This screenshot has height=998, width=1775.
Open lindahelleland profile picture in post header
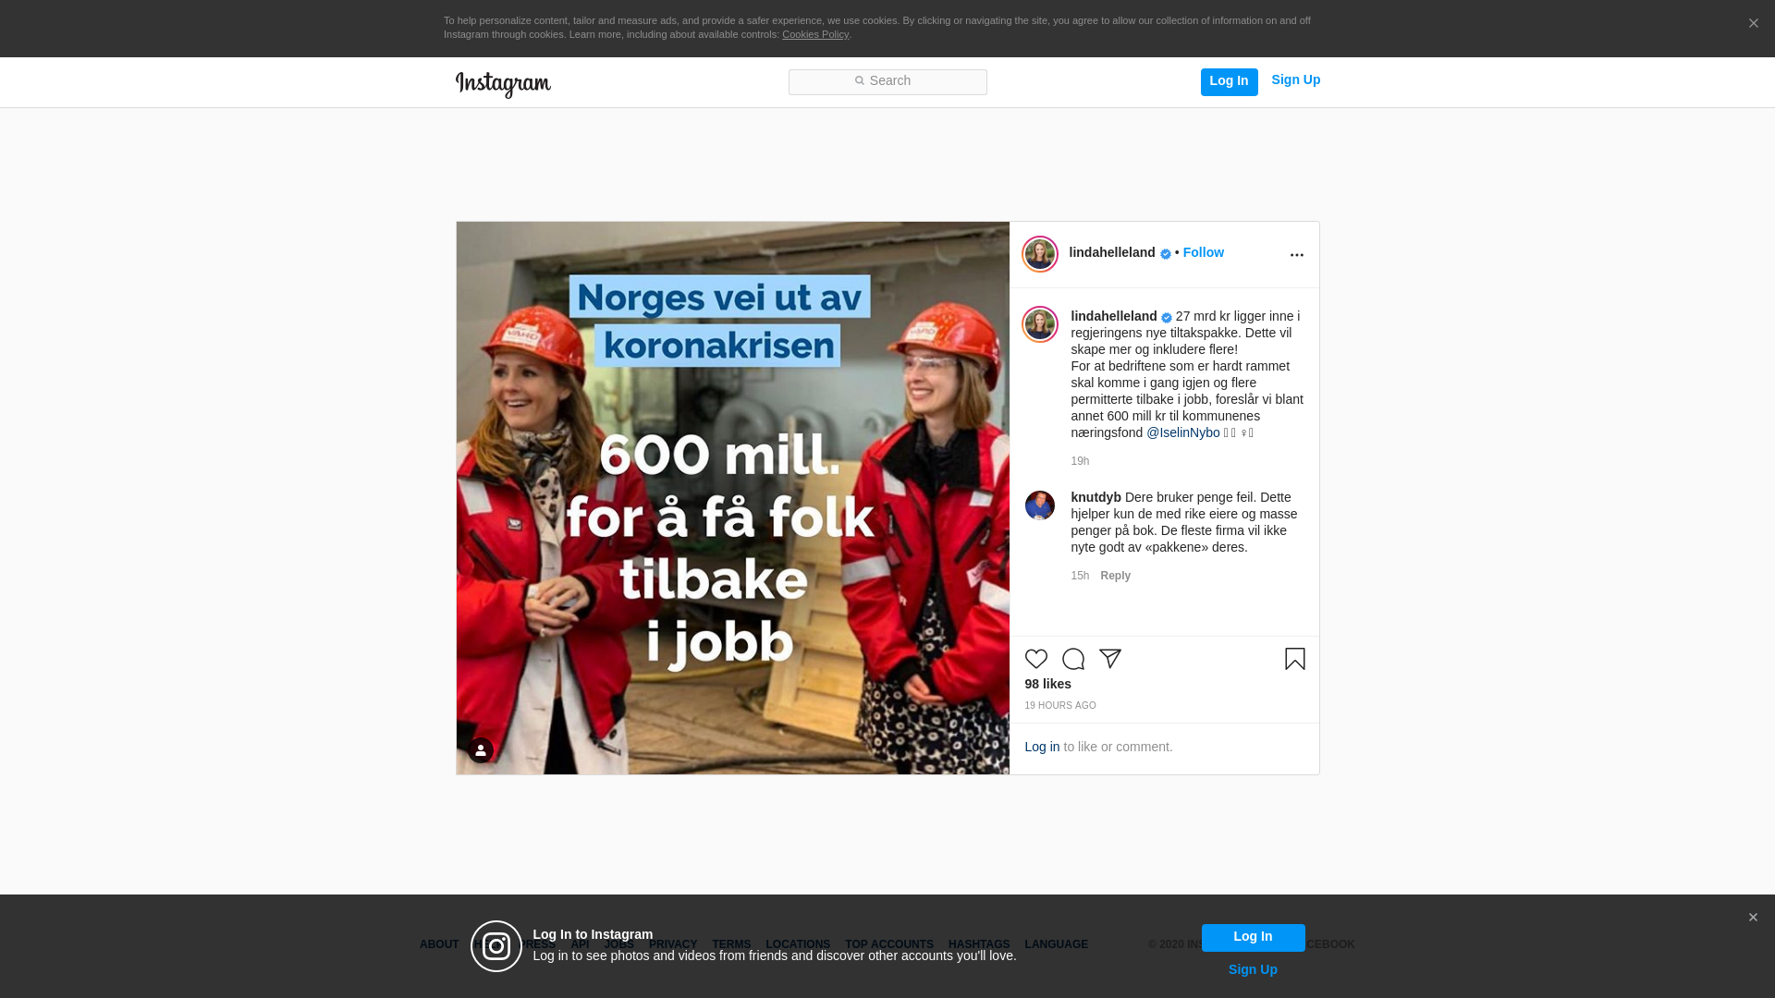click(1040, 254)
